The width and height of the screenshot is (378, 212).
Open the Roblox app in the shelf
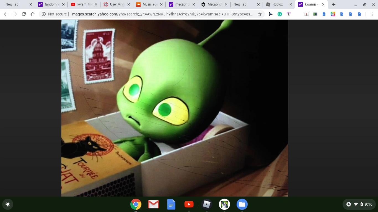click(x=206, y=204)
